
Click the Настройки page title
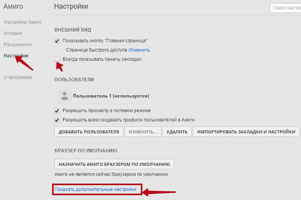pos(71,6)
